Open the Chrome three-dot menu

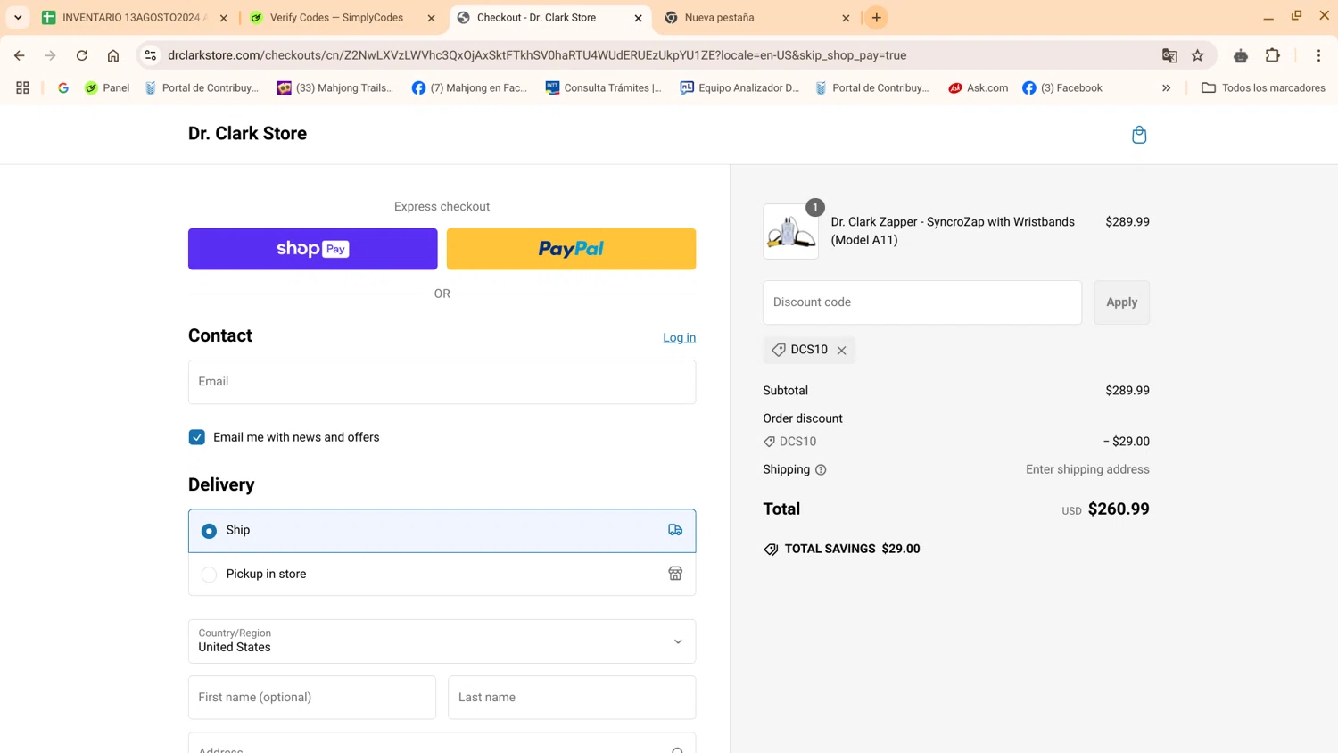[1318, 55]
